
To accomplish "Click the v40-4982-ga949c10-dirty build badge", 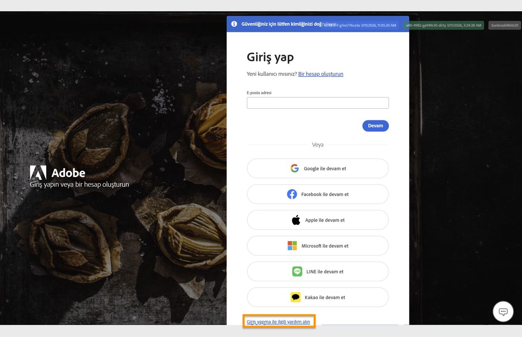I will click(x=444, y=25).
